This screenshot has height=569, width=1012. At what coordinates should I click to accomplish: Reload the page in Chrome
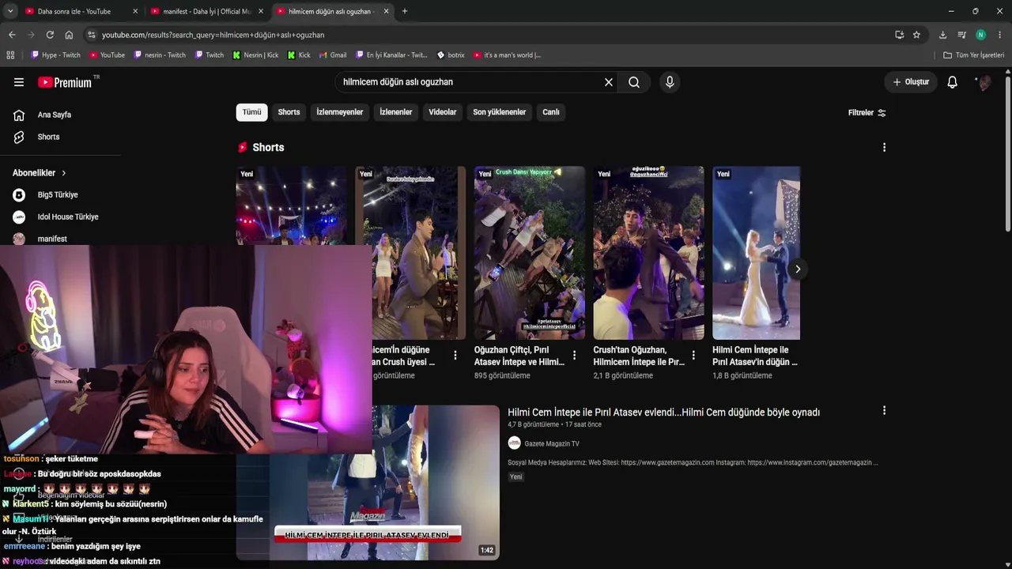click(50, 35)
